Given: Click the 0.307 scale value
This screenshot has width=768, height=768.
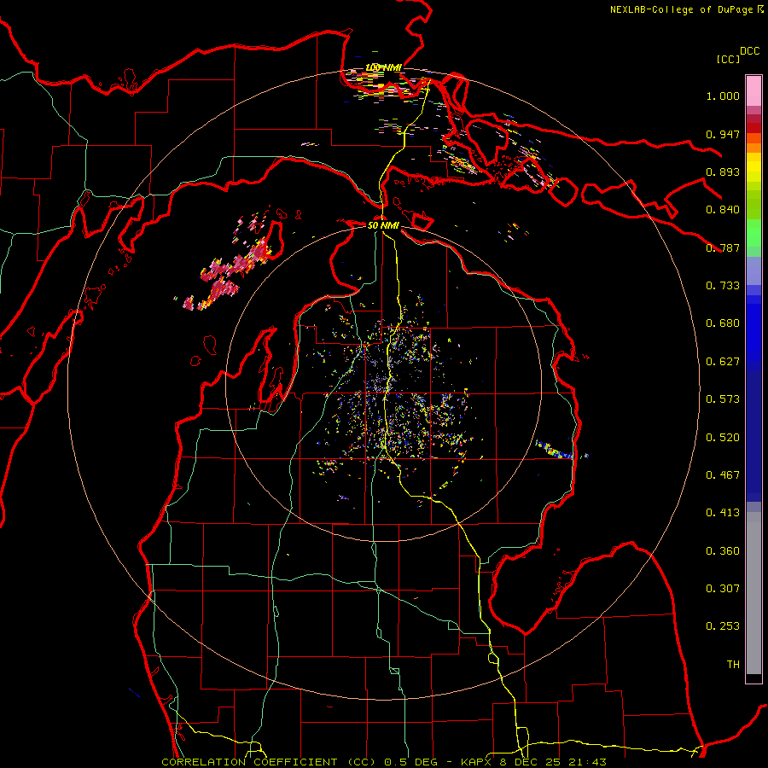Looking at the screenshot, I should pyautogui.click(x=723, y=589).
